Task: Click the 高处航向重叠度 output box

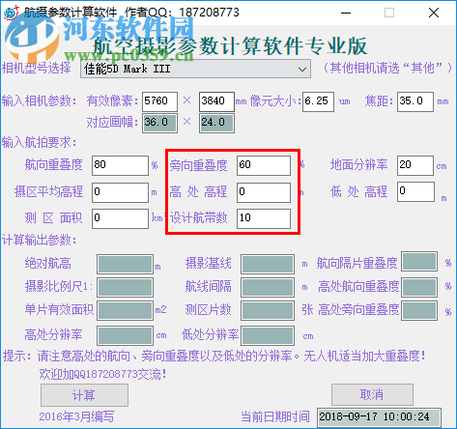Action: click(419, 287)
